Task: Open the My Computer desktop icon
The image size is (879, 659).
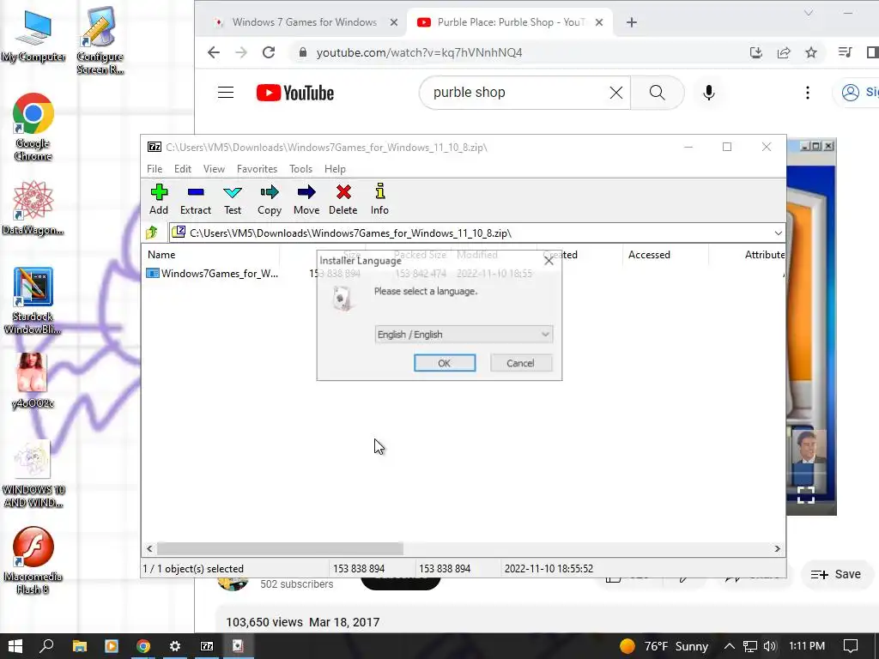Action: (x=33, y=36)
